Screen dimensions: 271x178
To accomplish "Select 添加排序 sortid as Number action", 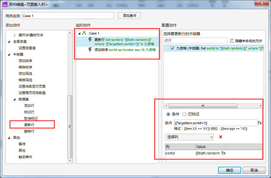I will (x=117, y=50).
